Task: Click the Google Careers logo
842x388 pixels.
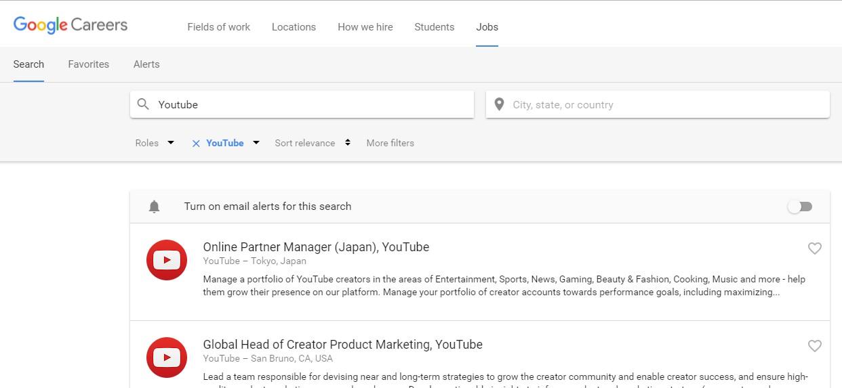Action: click(x=71, y=26)
